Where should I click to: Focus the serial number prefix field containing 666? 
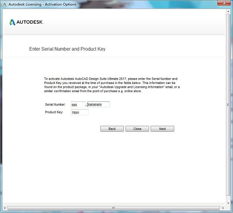point(78,105)
